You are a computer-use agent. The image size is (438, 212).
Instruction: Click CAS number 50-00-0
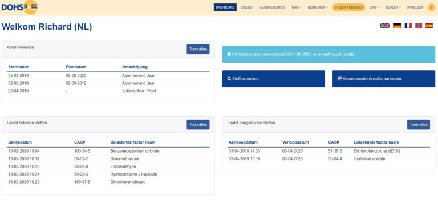click(x=82, y=166)
